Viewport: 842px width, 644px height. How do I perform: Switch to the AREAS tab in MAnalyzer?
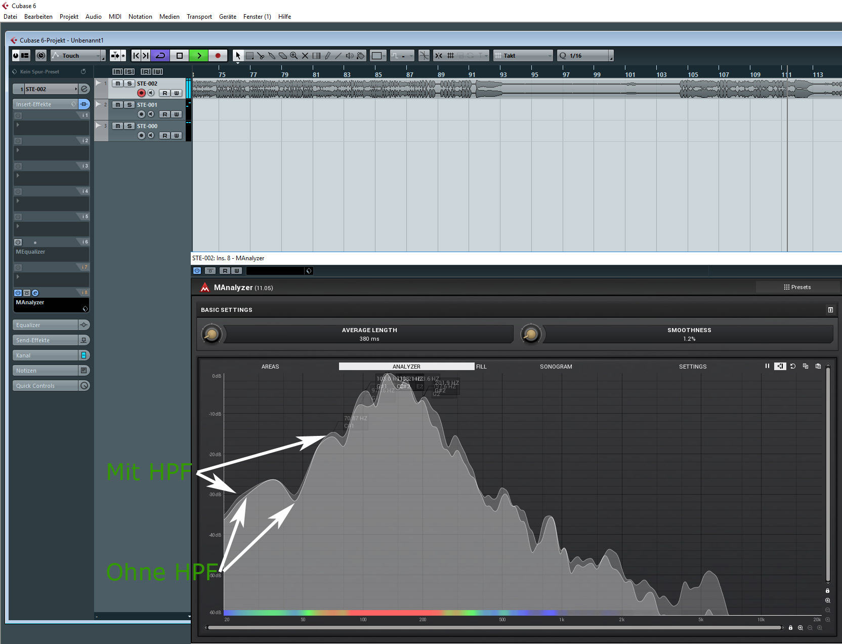coord(270,367)
